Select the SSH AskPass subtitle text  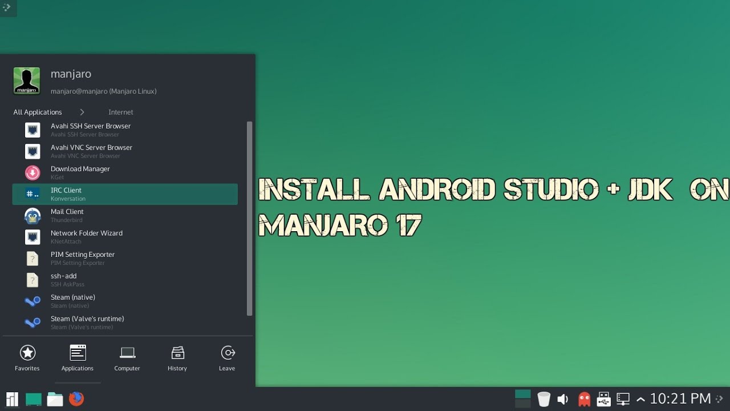[x=67, y=284]
